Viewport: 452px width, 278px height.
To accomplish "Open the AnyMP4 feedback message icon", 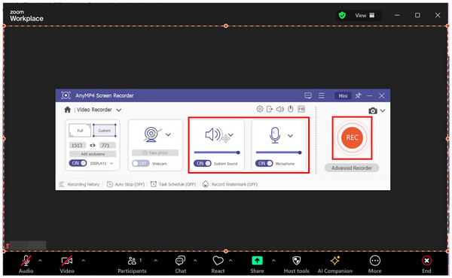I will point(308,95).
